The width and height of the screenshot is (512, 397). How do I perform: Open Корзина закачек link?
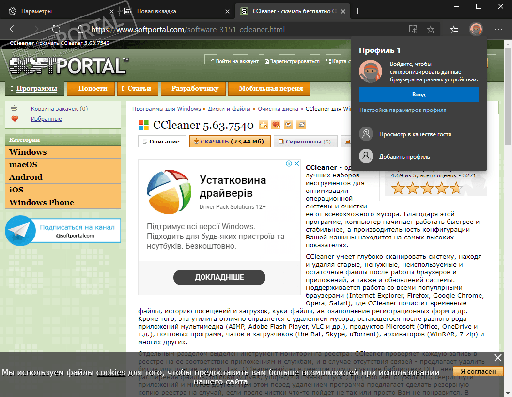point(55,109)
